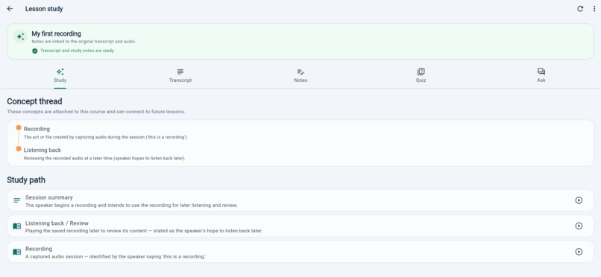Open the Session summary card
This screenshot has width=601, height=277.
[300, 200]
